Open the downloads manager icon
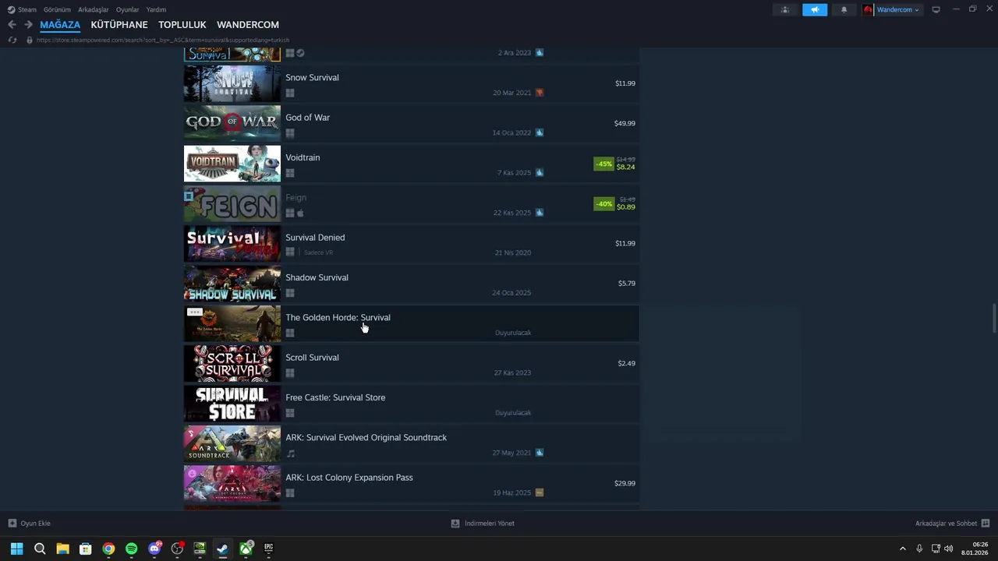The width and height of the screenshot is (998, 561). pyautogui.click(x=455, y=524)
